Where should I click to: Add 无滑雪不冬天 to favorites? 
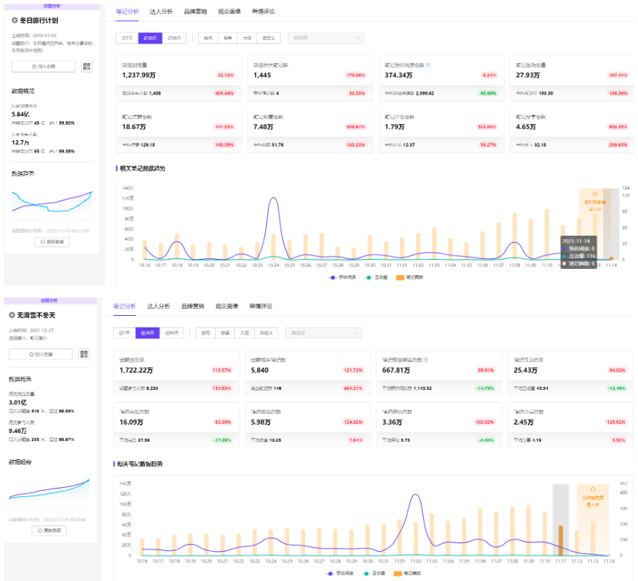coord(41,354)
